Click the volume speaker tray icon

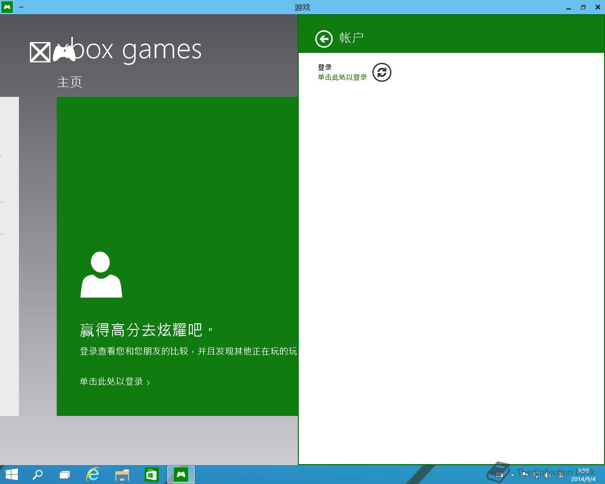548,475
